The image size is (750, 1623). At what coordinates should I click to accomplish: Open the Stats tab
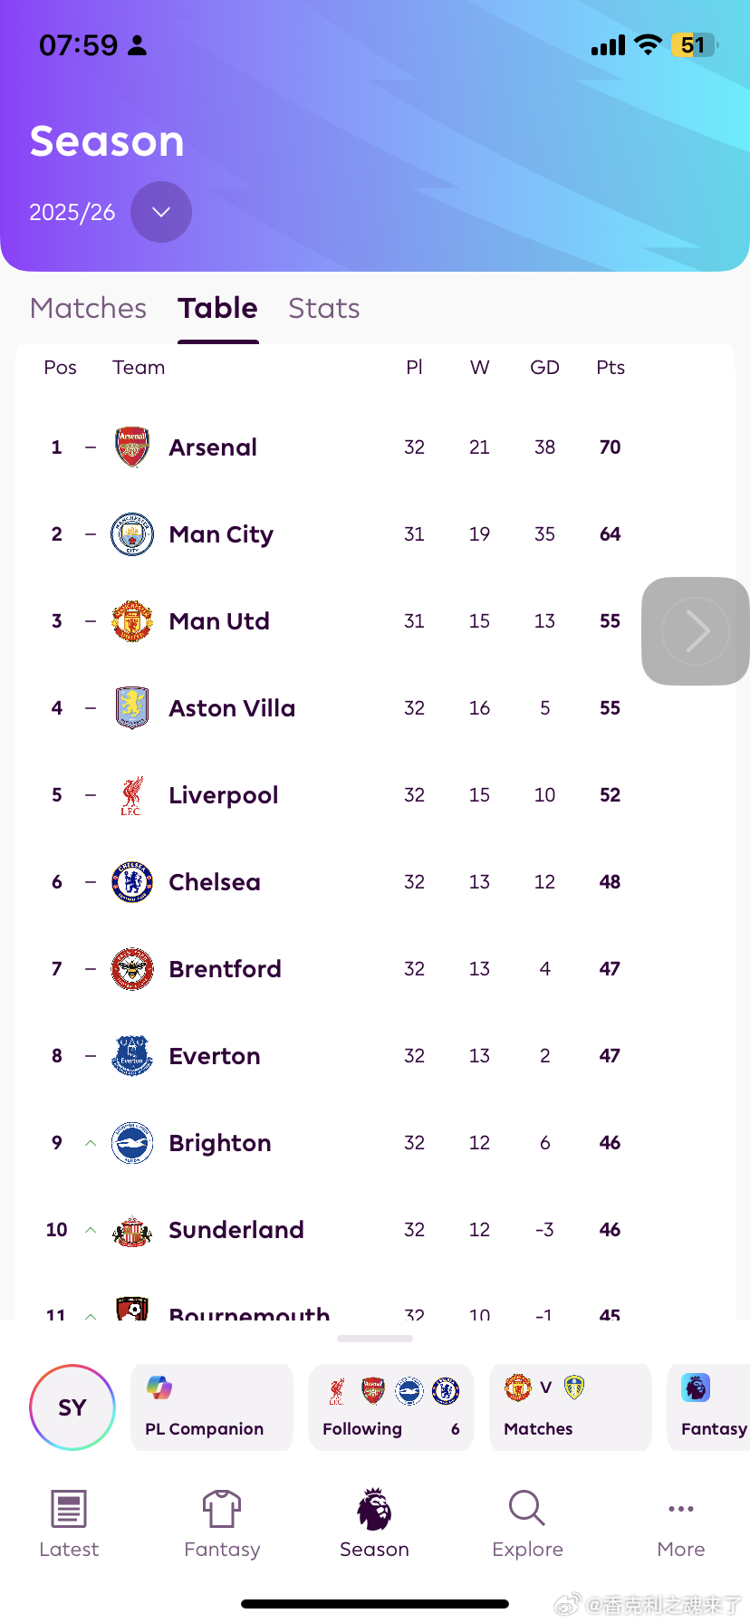pos(323,309)
